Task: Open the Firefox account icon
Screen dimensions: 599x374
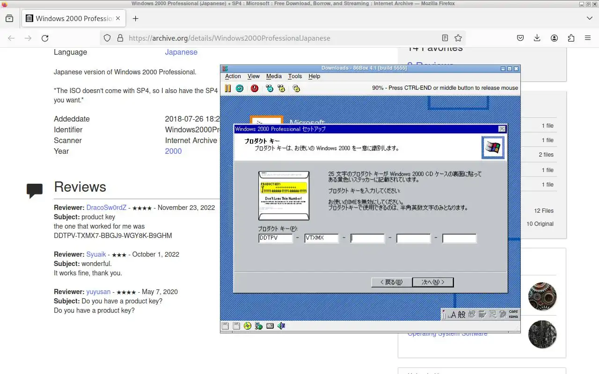Action: (x=554, y=38)
